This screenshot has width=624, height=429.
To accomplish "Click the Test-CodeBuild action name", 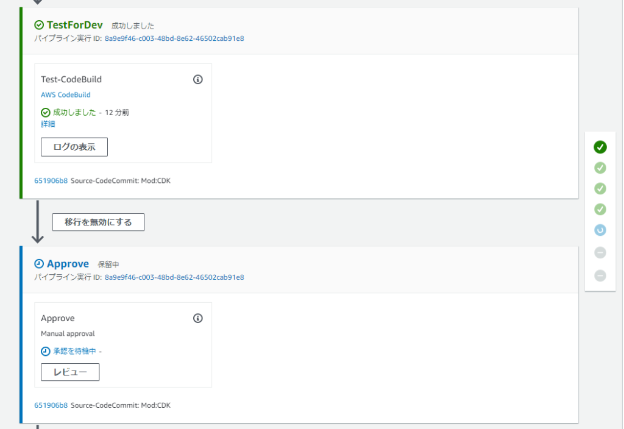I will 71,80.
